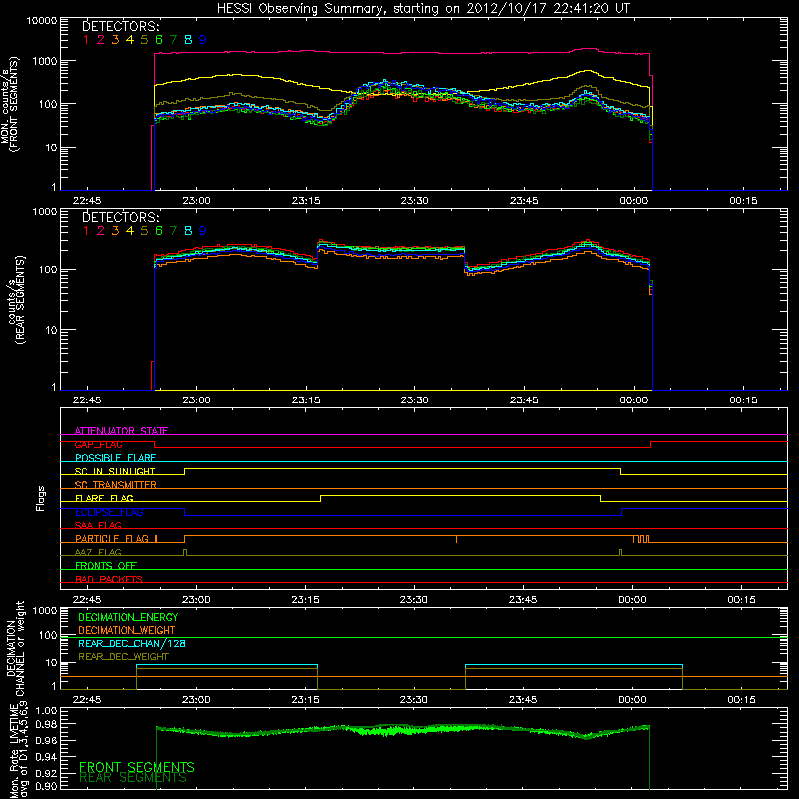Click magenta detector 2 in rear segments legend
The height and width of the screenshot is (799, 799).
point(101,231)
